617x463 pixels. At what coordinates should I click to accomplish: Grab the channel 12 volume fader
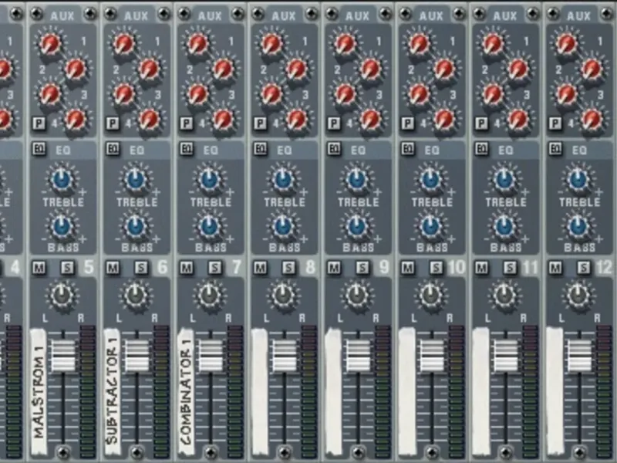point(580,356)
